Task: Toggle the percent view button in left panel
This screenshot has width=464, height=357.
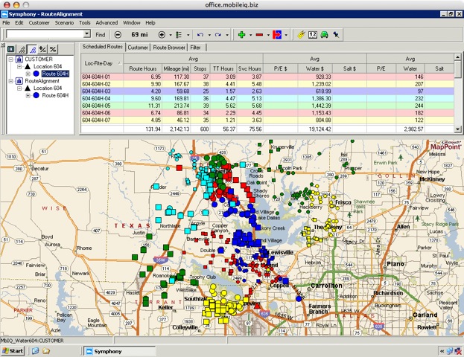Action: coord(53,48)
